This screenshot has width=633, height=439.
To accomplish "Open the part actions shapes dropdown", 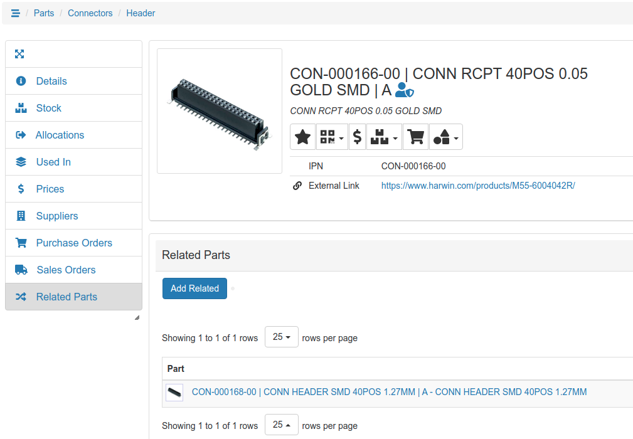I will click(x=446, y=137).
